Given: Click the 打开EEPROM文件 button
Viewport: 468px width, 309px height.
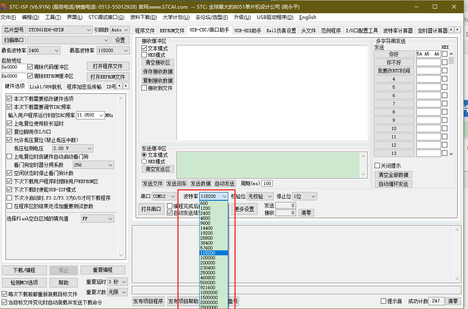Looking at the screenshot, I should pyautogui.click(x=108, y=77).
